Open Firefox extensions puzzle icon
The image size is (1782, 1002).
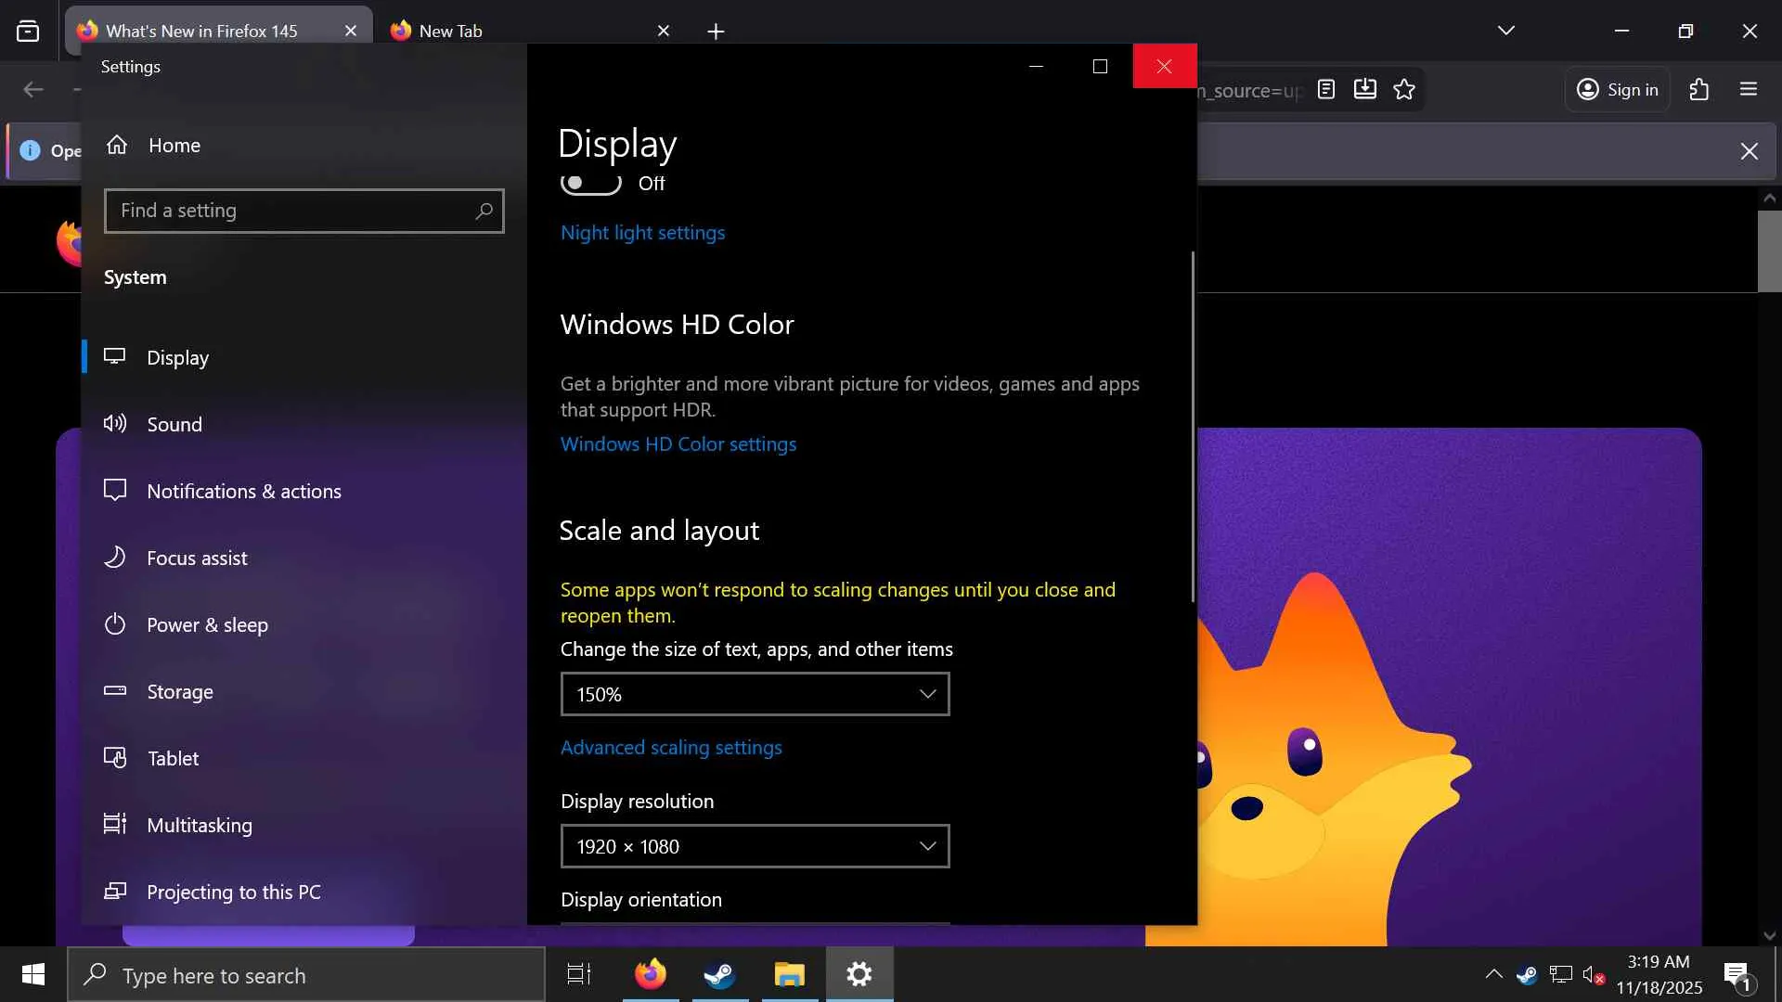pos(1698,89)
